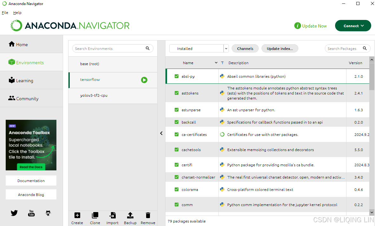
Task: Click the Clone environment icon
Action: [x=95, y=215]
